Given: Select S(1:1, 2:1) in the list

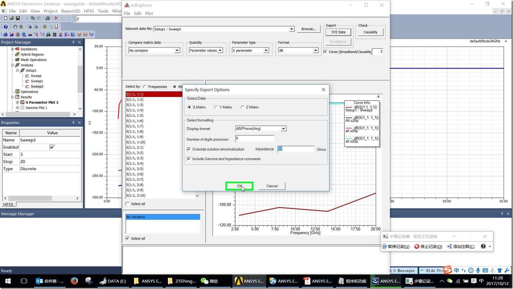Looking at the screenshot, I should point(135,147).
